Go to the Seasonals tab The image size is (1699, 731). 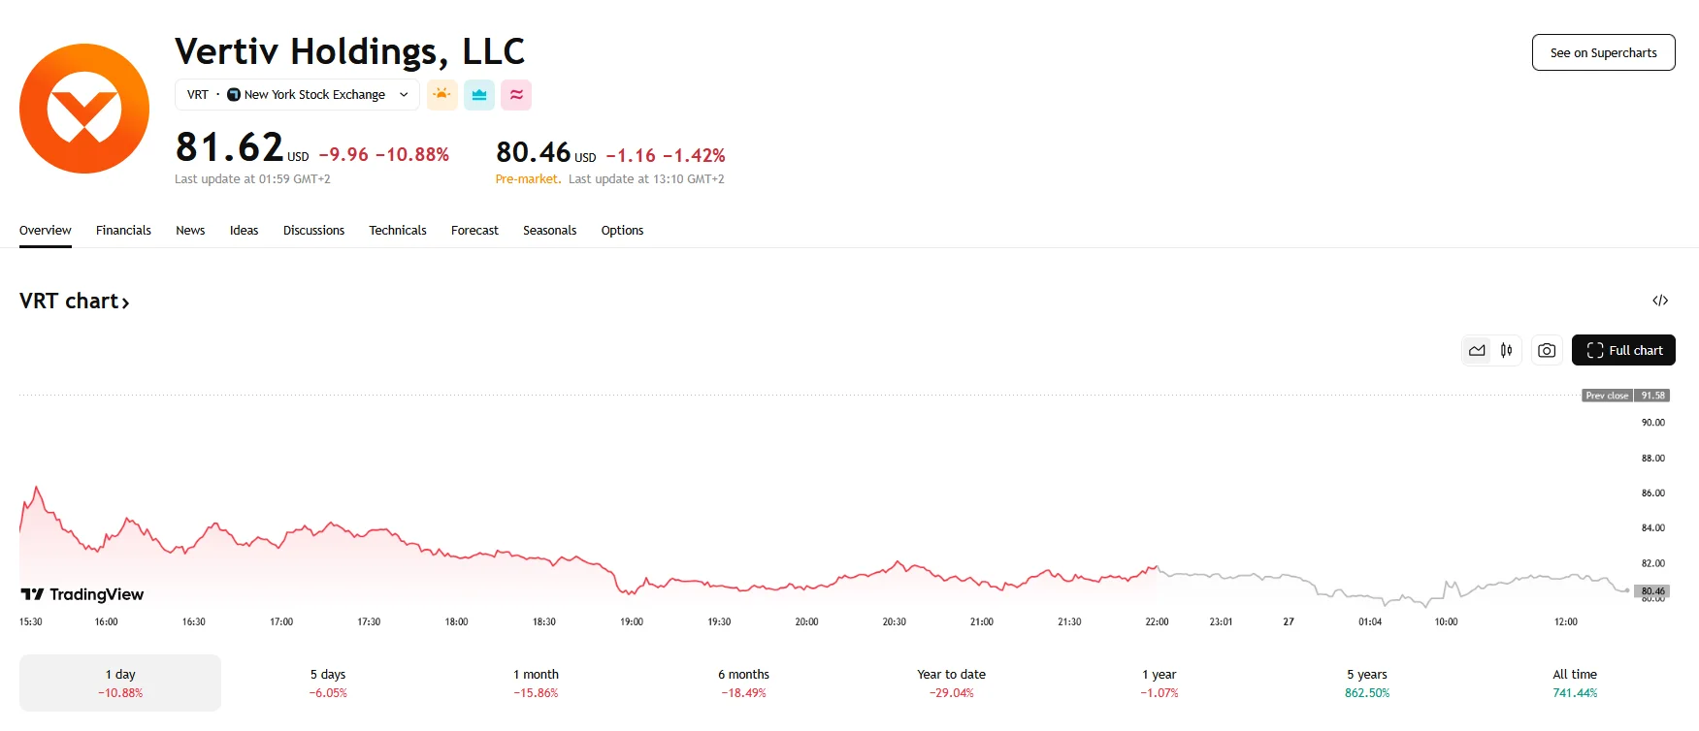pos(549,231)
